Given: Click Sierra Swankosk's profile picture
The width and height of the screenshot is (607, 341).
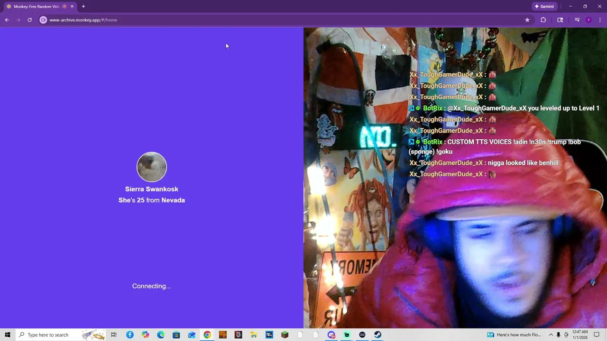Looking at the screenshot, I should (152, 167).
